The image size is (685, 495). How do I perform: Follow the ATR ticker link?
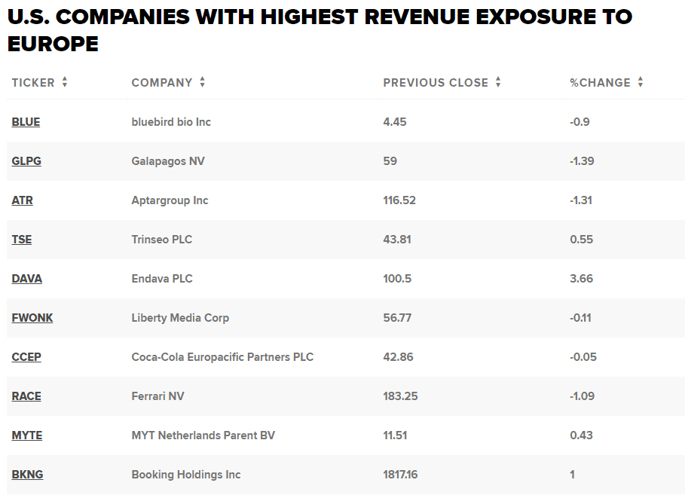click(x=23, y=200)
